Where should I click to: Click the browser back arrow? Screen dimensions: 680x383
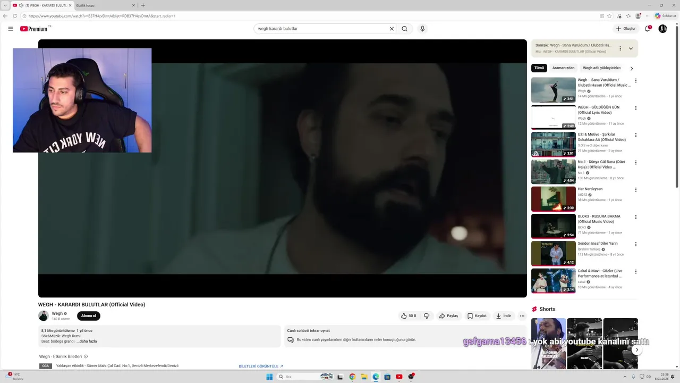(6, 16)
